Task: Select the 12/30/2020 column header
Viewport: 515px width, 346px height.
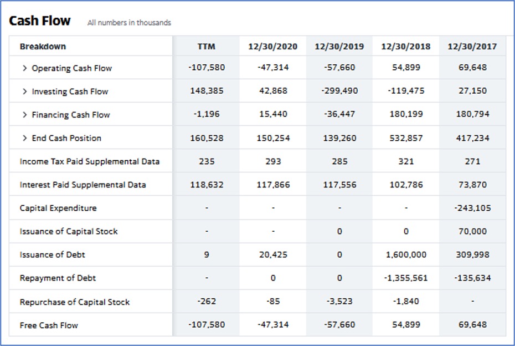Action: (272, 47)
